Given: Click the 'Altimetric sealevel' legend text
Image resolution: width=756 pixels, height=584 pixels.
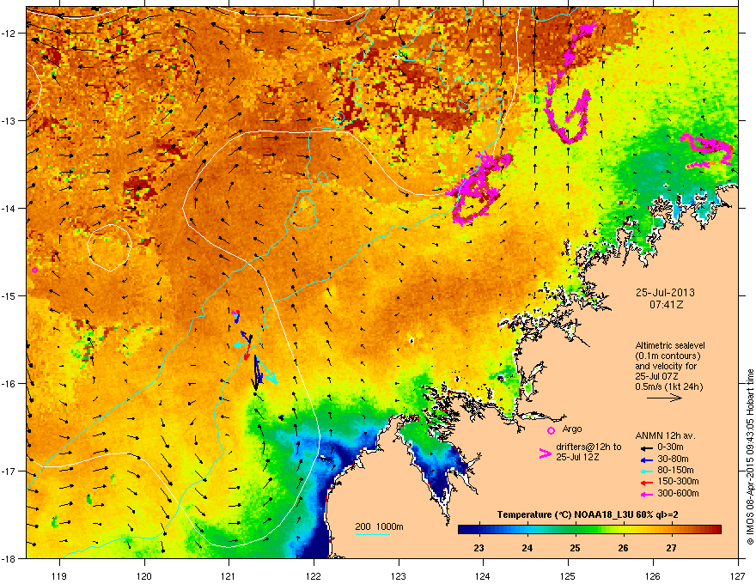Looking at the screenshot, I should tap(670, 345).
